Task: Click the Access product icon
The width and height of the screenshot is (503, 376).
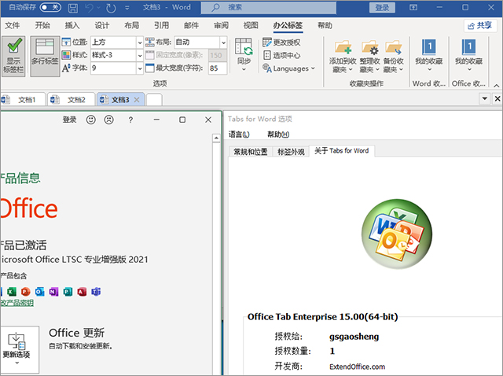Action: pos(82,292)
